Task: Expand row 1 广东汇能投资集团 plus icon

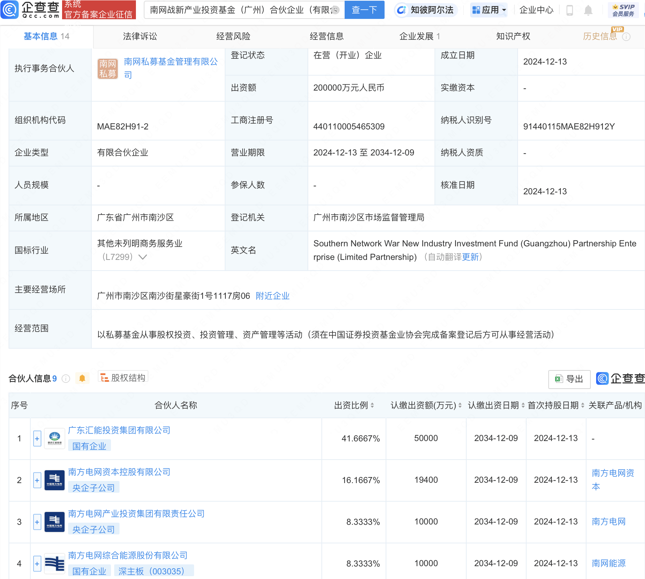Action: coord(37,439)
